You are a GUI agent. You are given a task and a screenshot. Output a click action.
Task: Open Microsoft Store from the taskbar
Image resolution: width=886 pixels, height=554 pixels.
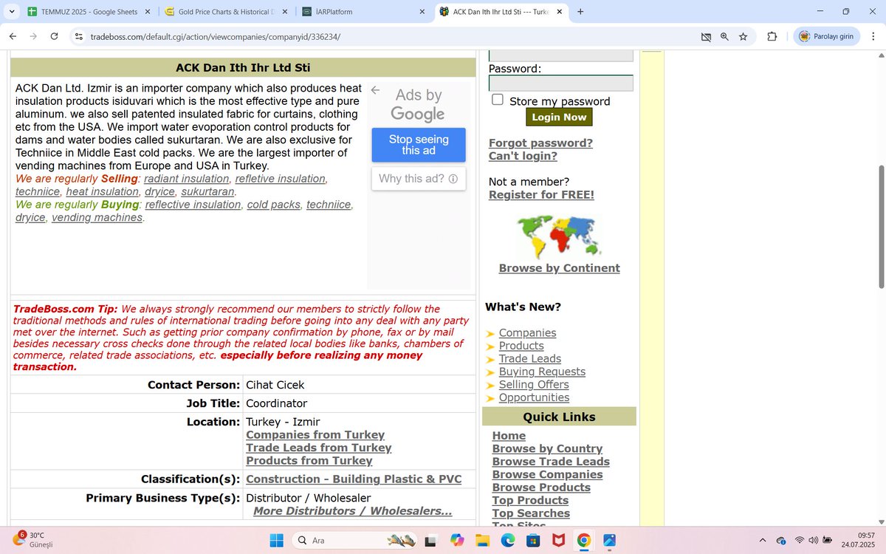(x=532, y=541)
